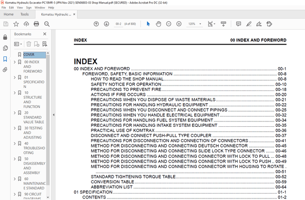Click the upload to cloud icon
Image resolution: width=305 pixels, height=200 pixels.
pos(26,24)
